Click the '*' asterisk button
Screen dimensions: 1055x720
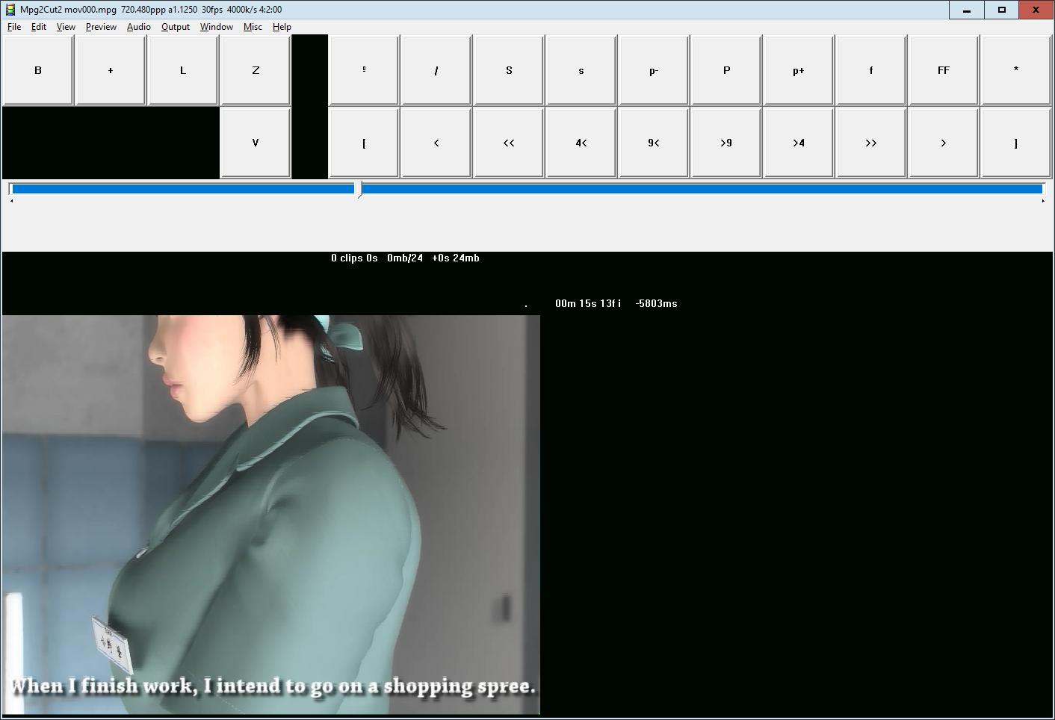[x=1016, y=70]
